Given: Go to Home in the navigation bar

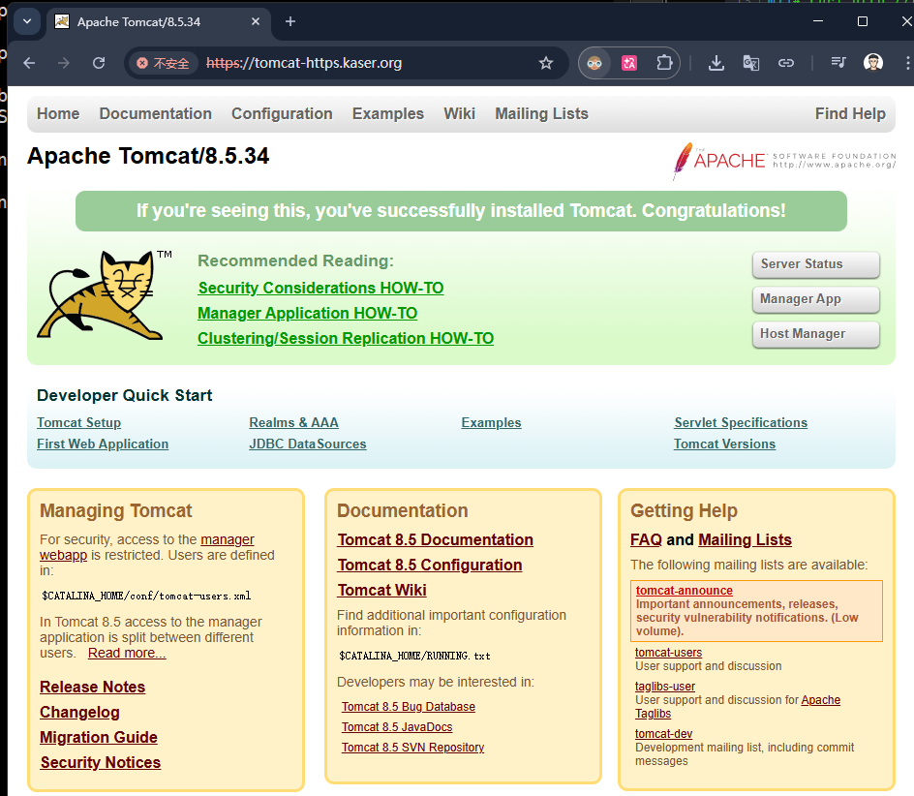Looking at the screenshot, I should (x=58, y=113).
